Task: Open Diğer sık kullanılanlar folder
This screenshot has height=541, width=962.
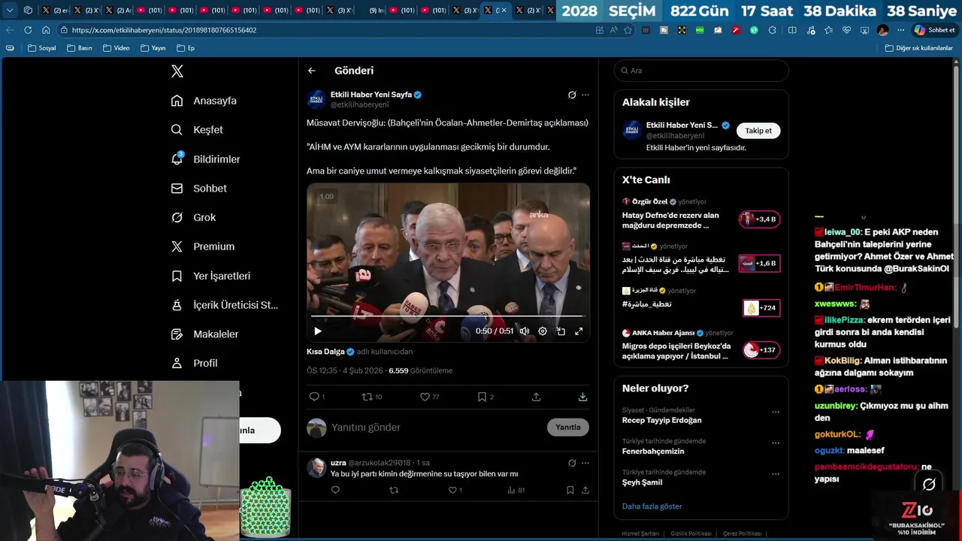Action: [x=918, y=48]
